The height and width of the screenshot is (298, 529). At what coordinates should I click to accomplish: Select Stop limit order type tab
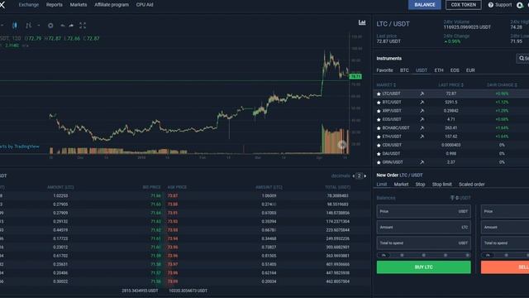click(442, 184)
